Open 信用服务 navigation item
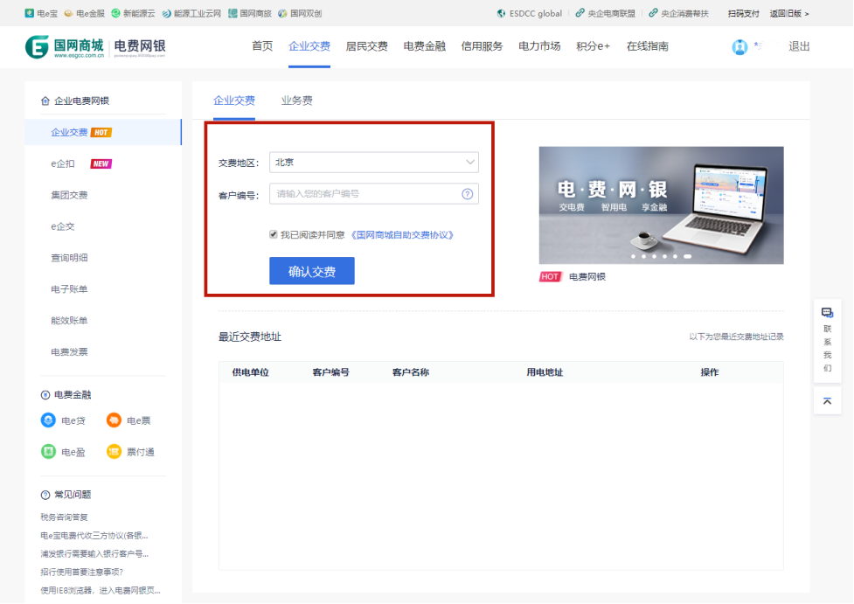This screenshot has width=854, height=604. point(482,46)
